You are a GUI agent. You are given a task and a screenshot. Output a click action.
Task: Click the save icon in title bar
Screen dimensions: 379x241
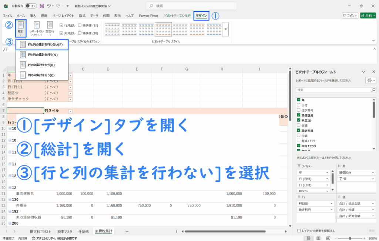point(41,6)
